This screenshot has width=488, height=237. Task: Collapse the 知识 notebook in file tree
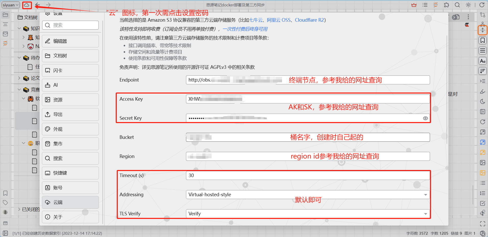19,28
